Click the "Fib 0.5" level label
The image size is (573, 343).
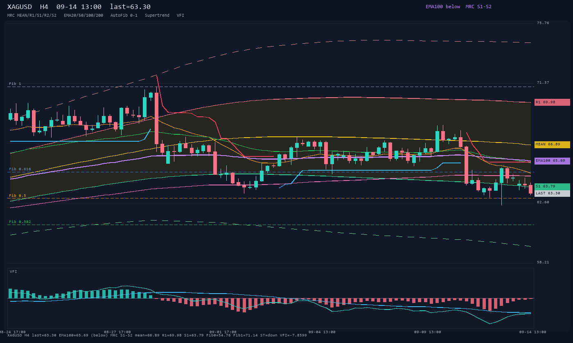18,196
